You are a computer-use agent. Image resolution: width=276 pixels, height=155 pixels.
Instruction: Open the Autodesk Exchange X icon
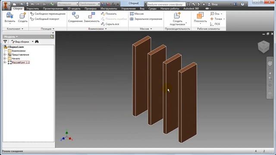235,4
